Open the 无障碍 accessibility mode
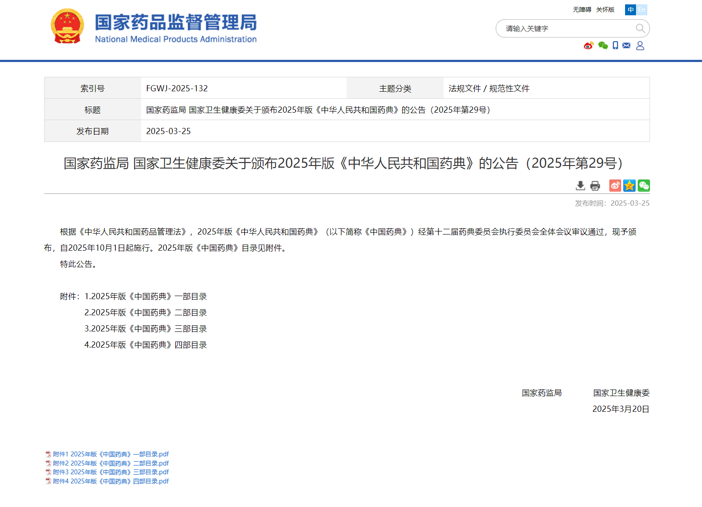 pyautogui.click(x=582, y=10)
